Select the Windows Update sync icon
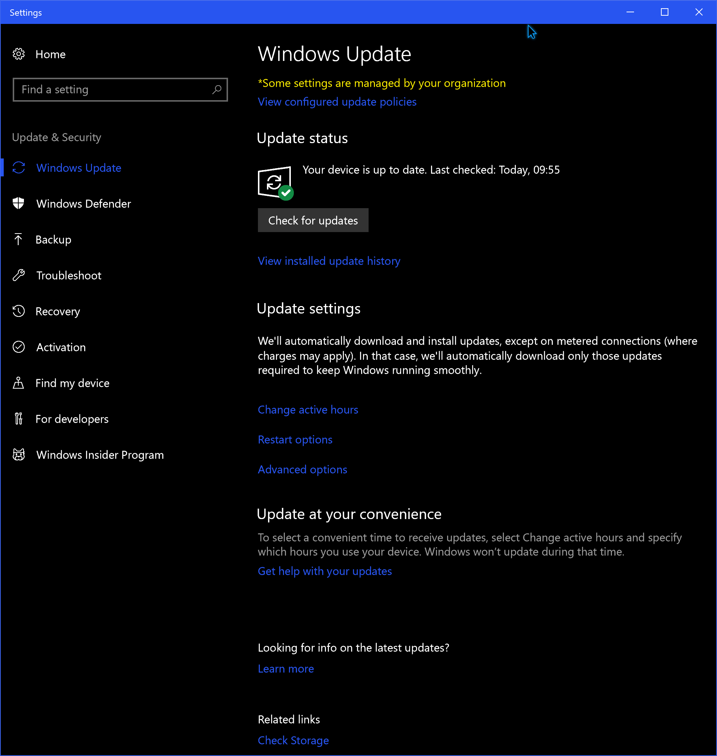 pyautogui.click(x=18, y=168)
